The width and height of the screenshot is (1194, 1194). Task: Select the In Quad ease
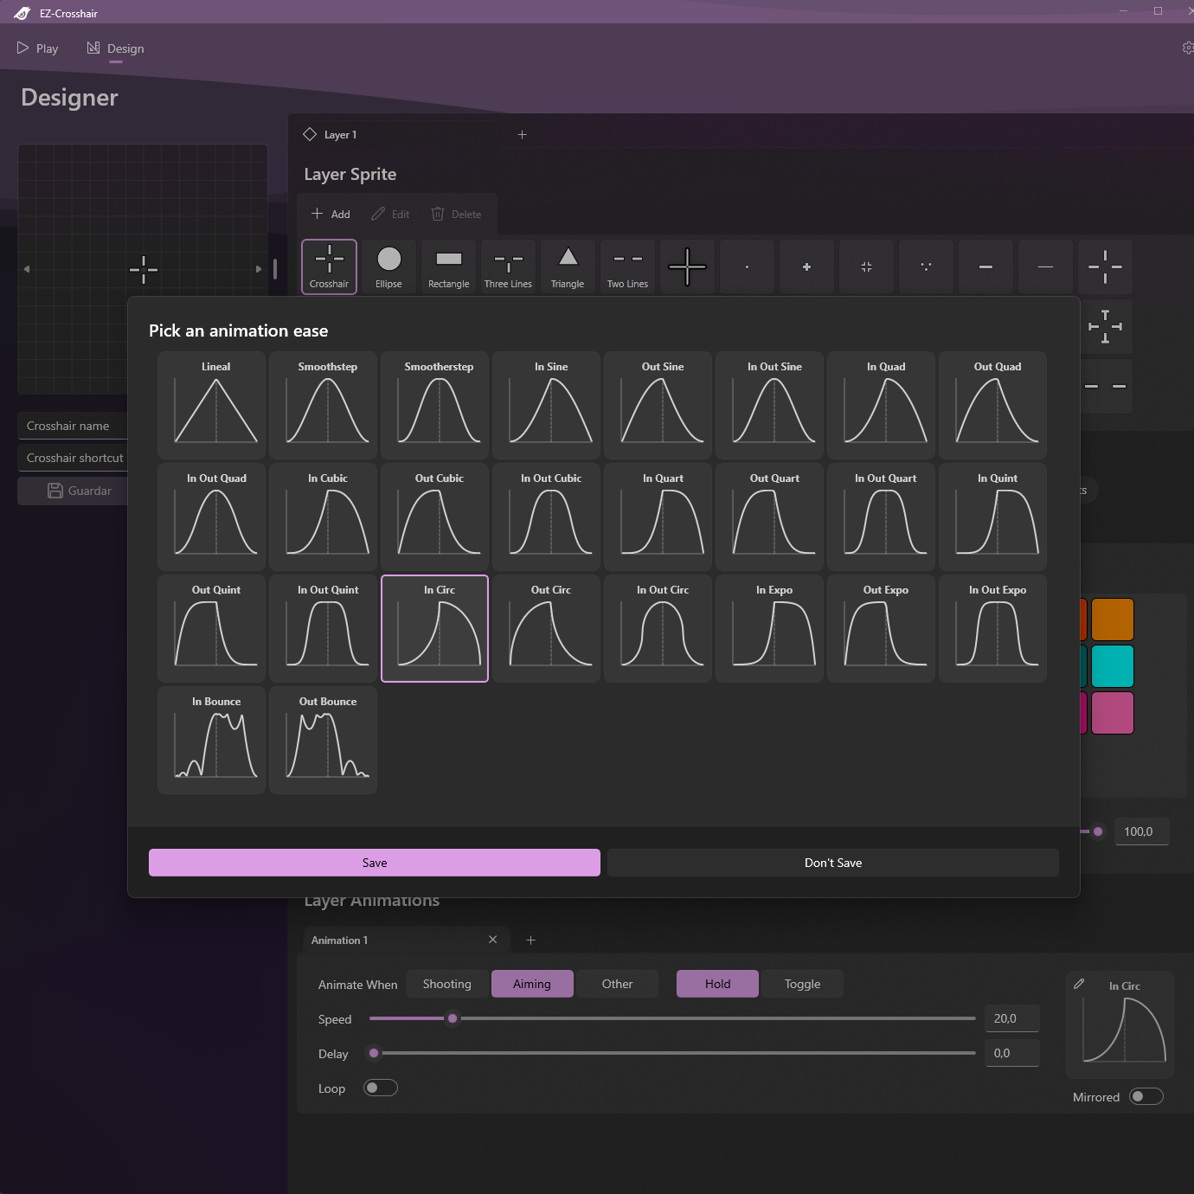[881, 405]
